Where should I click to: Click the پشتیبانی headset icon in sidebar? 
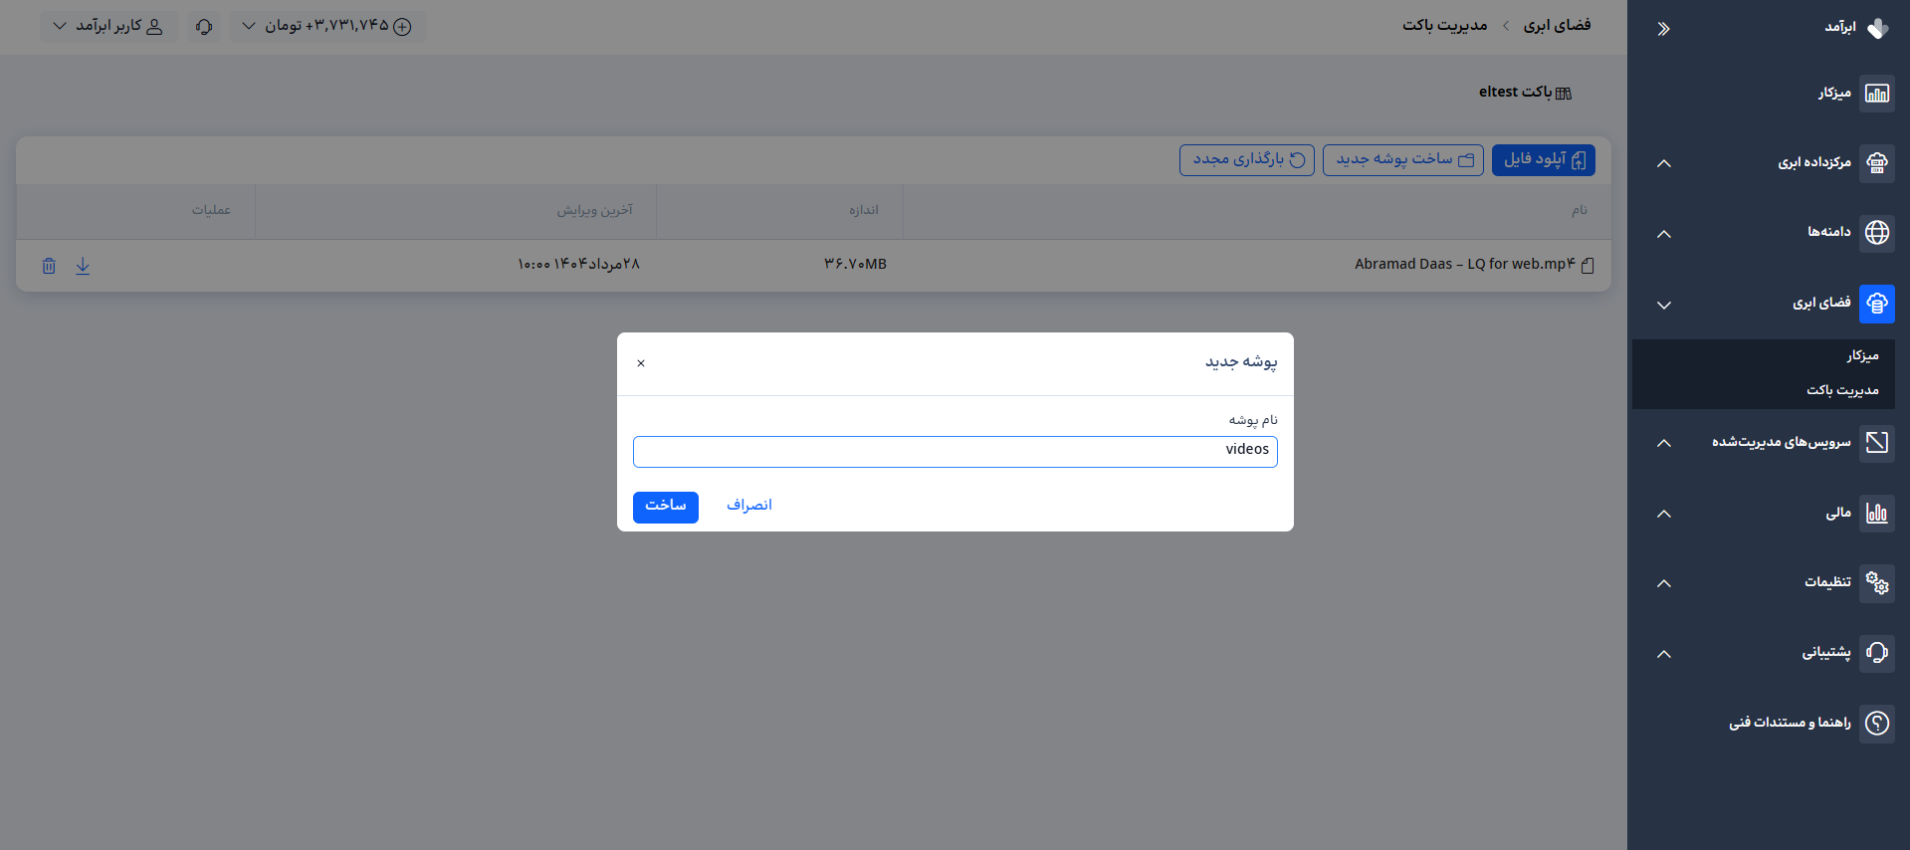pyautogui.click(x=1877, y=653)
